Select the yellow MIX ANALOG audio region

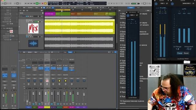80,27
